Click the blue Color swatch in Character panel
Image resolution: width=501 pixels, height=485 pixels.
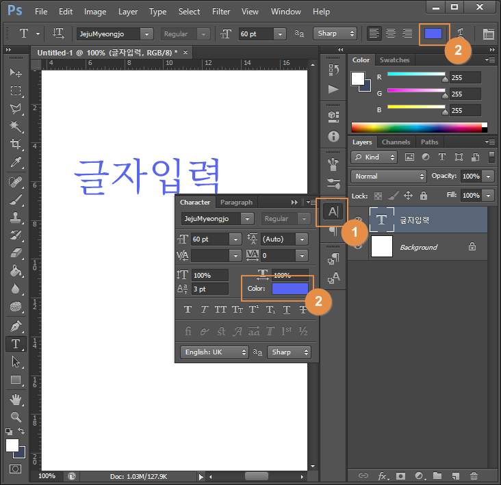click(x=290, y=289)
